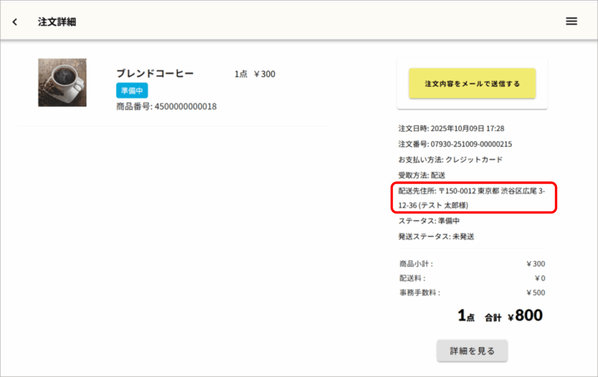Click the blue 準備中 status badge
This screenshot has height=377, width=598.
[131, 90]
